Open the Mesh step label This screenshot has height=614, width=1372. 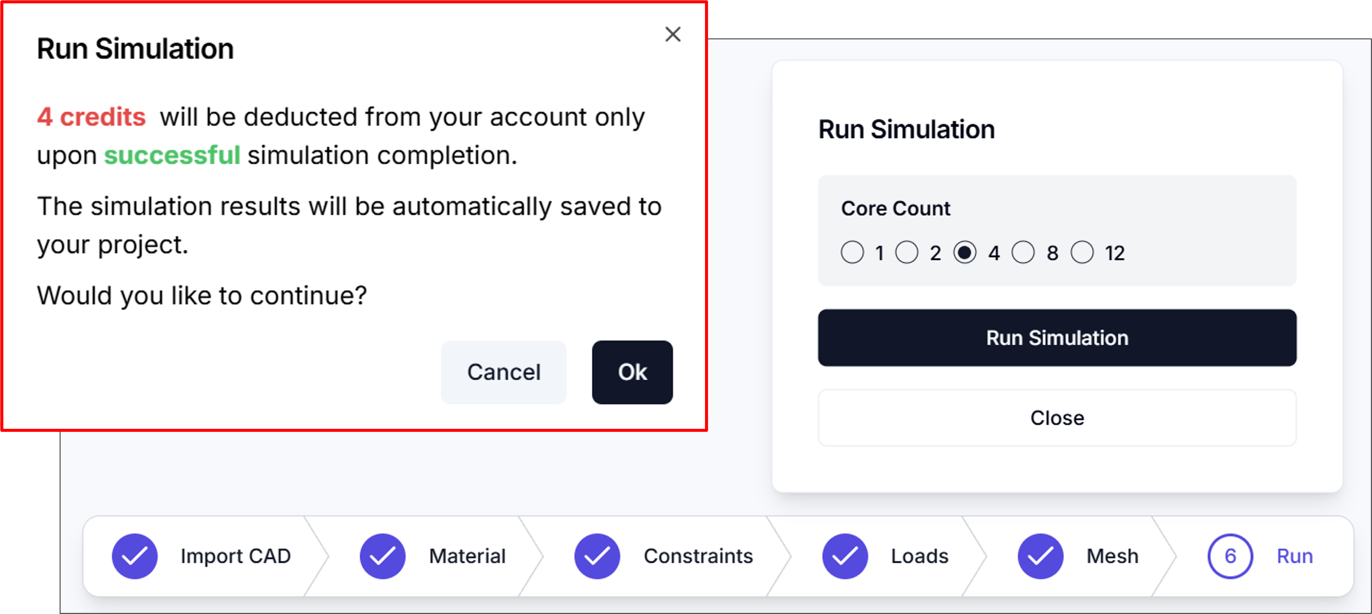point(1112,556)
